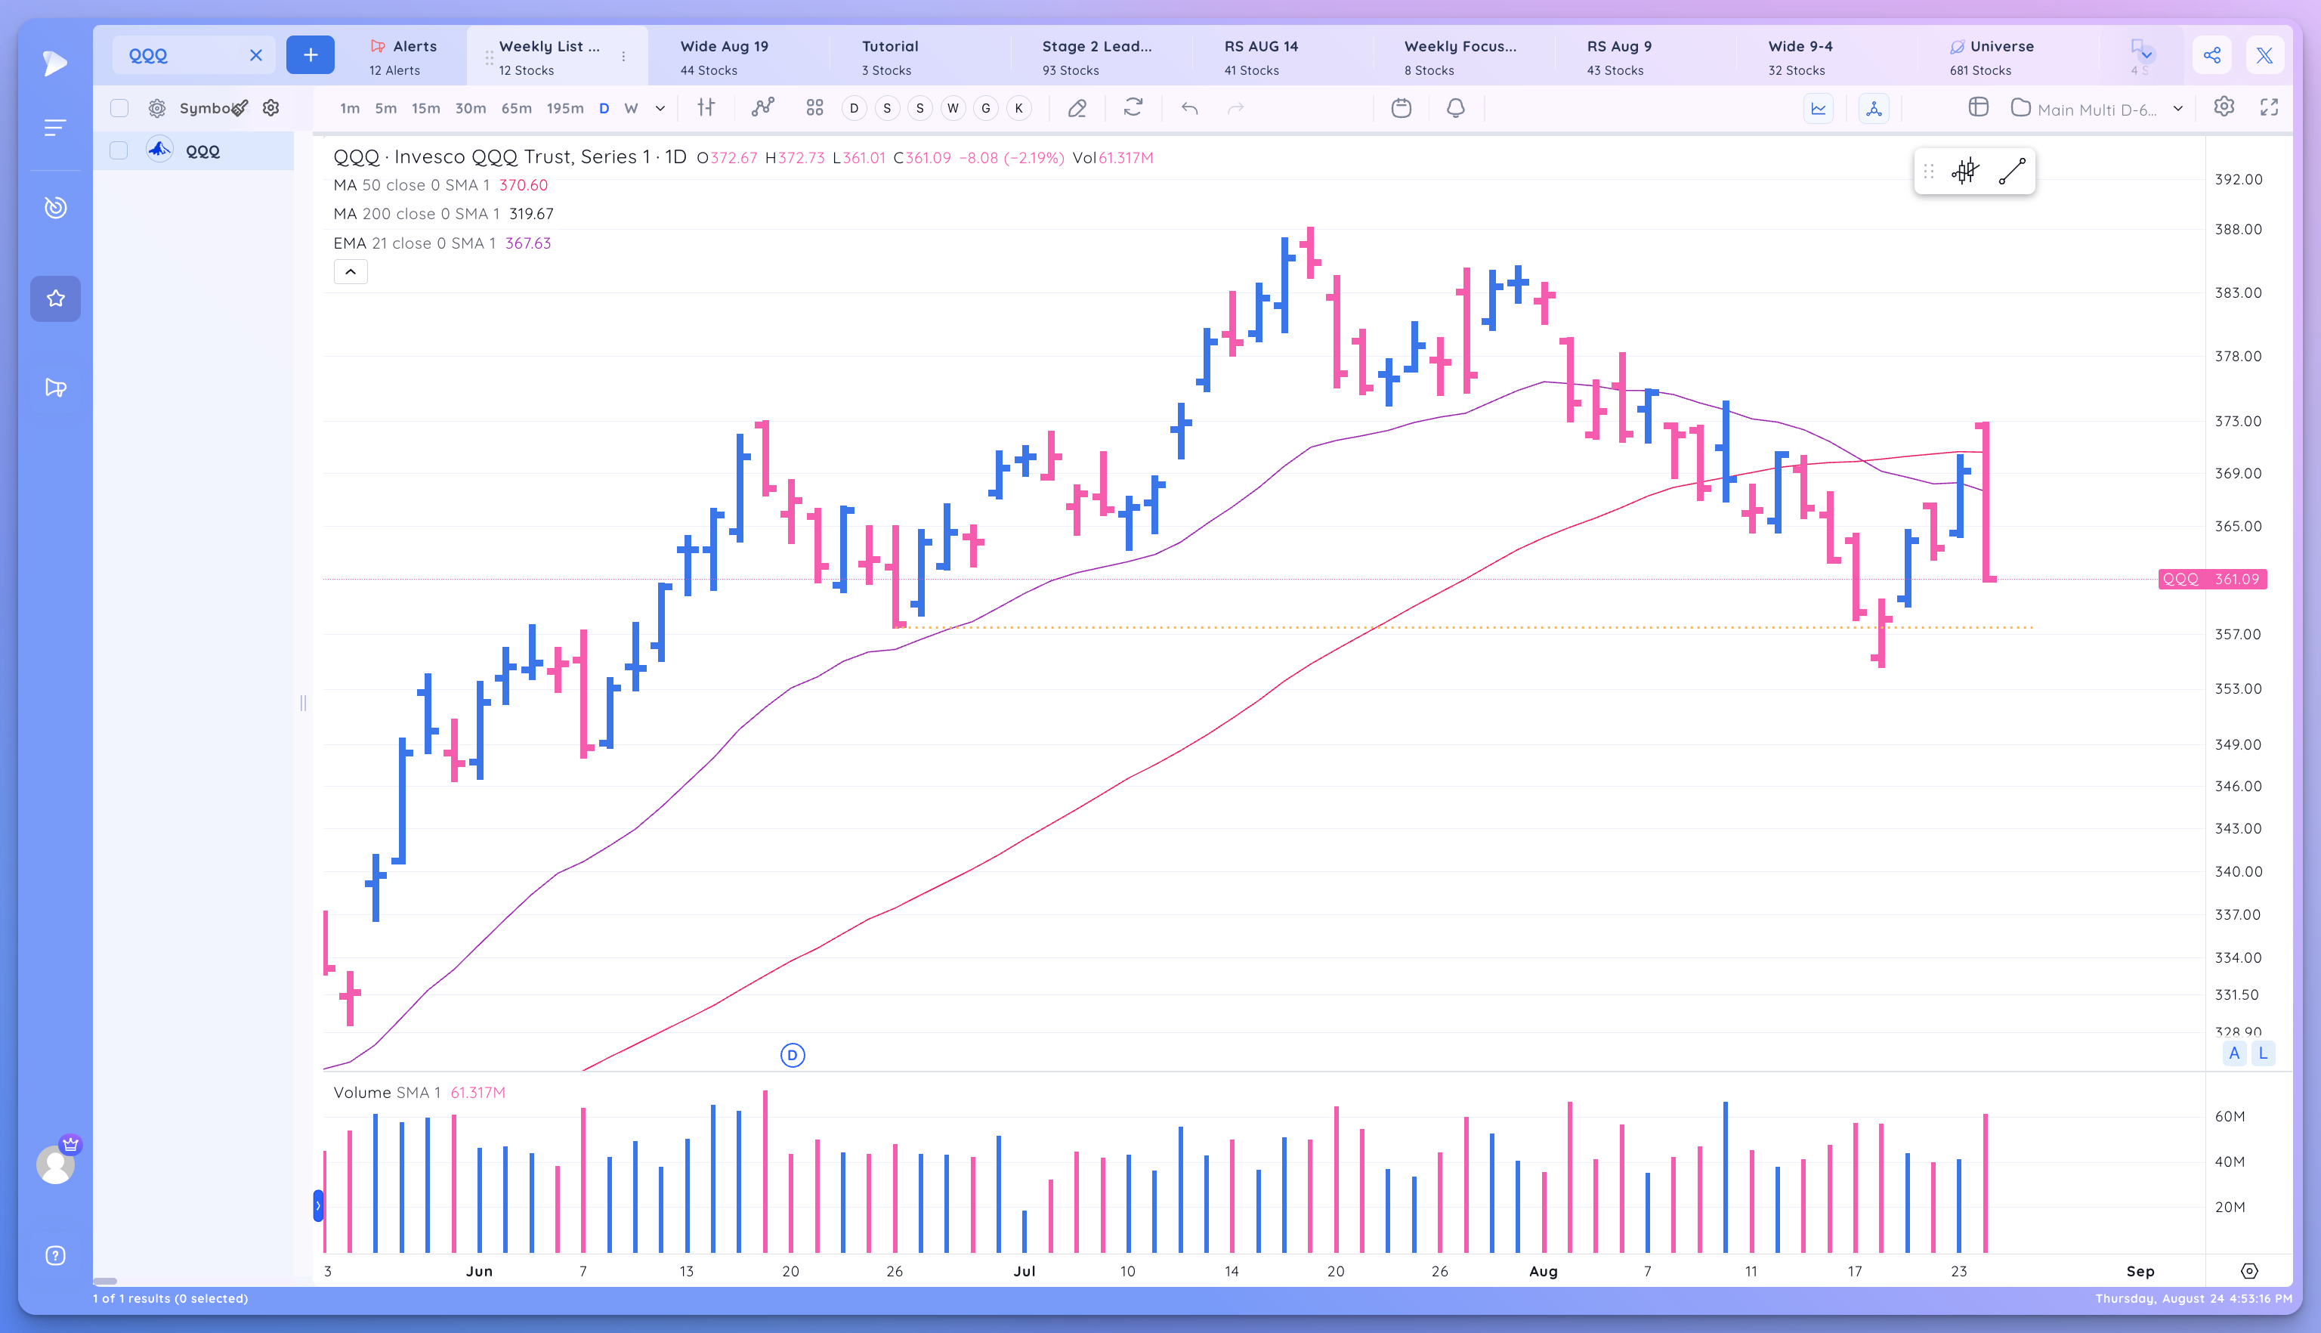Image resolution: width=2321 pixels, height=1333 pixels.
Task: Toggle the W chart marker button
Action: pos(953,108)
